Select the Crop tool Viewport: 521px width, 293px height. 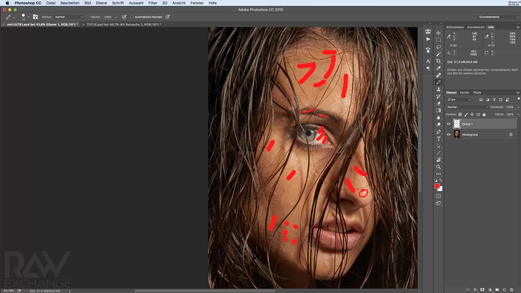[x=439, y=61]
